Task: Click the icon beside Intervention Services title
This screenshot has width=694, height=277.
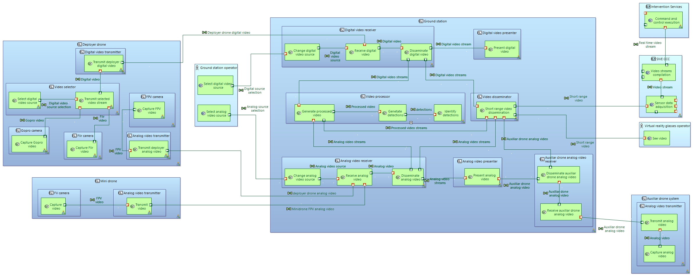Action: click(648, 7)
